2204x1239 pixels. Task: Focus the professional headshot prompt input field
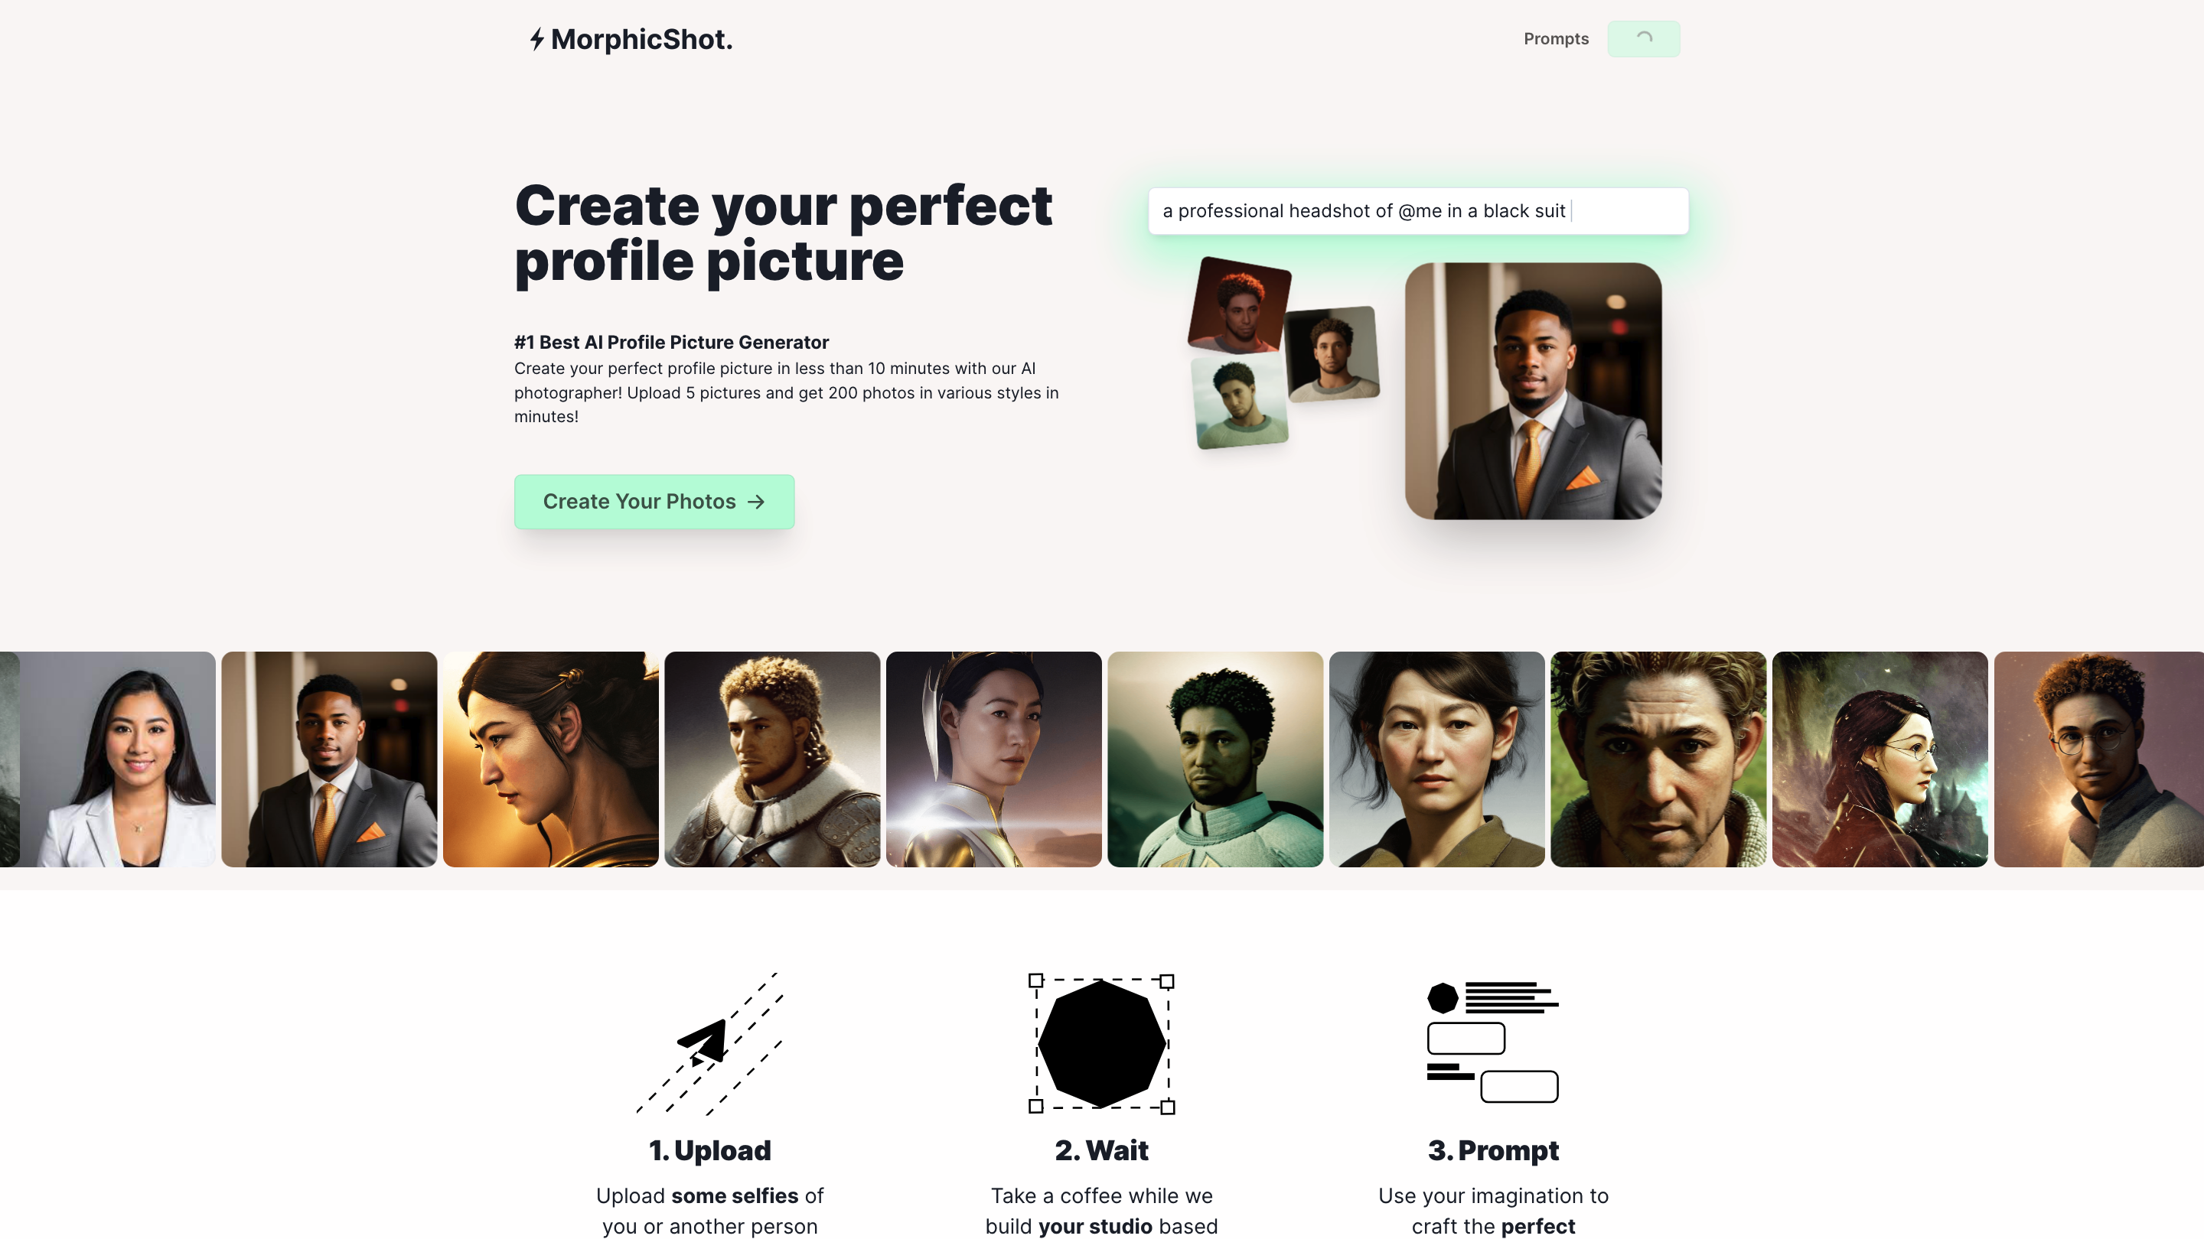tap(1418, 211)
